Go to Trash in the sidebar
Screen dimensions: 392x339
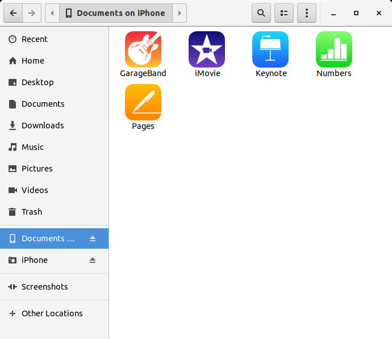tap(31, 212)
